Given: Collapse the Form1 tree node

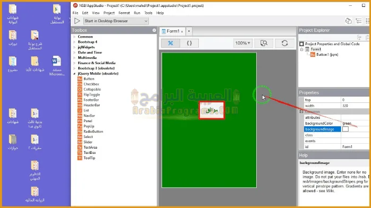Looking at the screenshot, I should (302, 49).
